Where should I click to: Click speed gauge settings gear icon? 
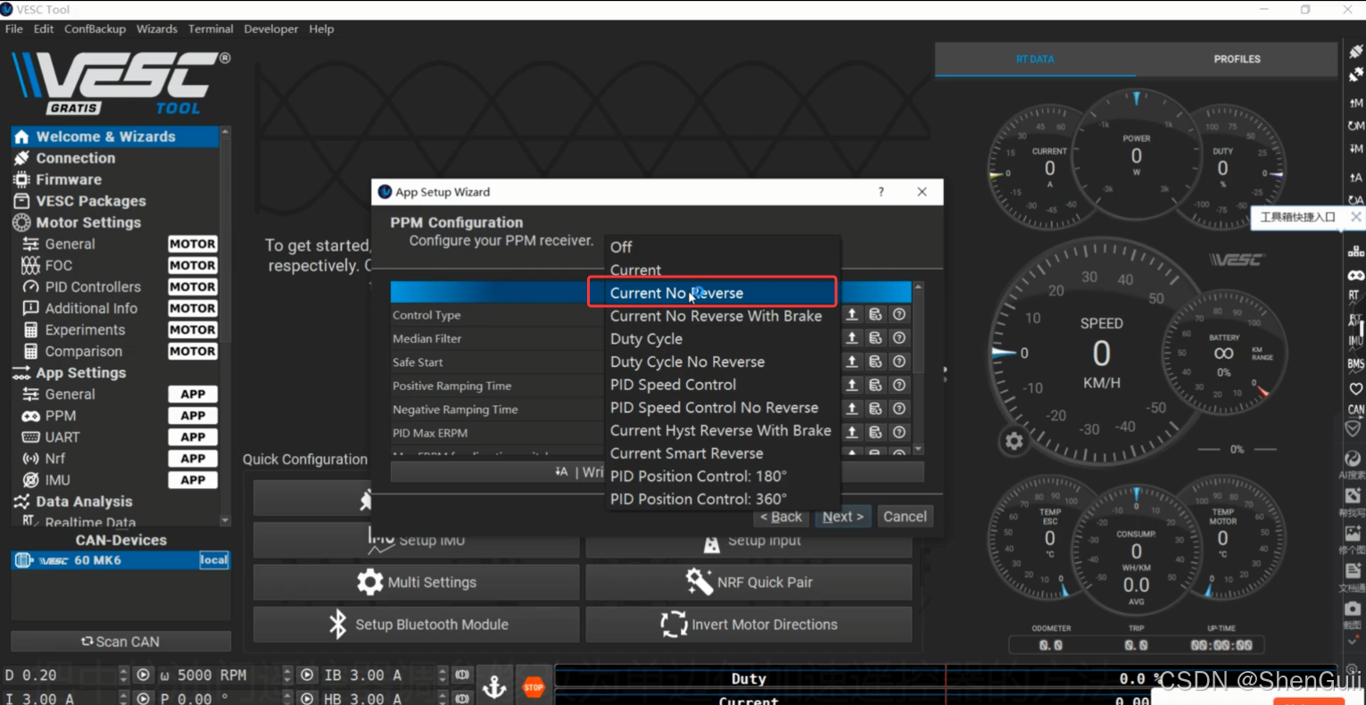(x=1014, y=441)
